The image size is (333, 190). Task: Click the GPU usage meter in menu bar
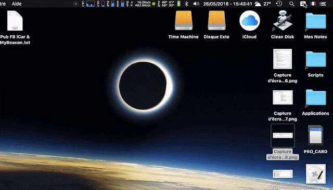click(x=103, y=4)
